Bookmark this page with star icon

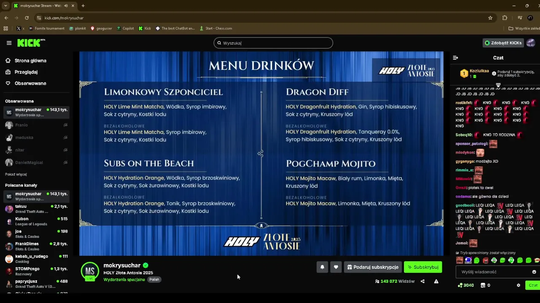click(x=490, y=18)
